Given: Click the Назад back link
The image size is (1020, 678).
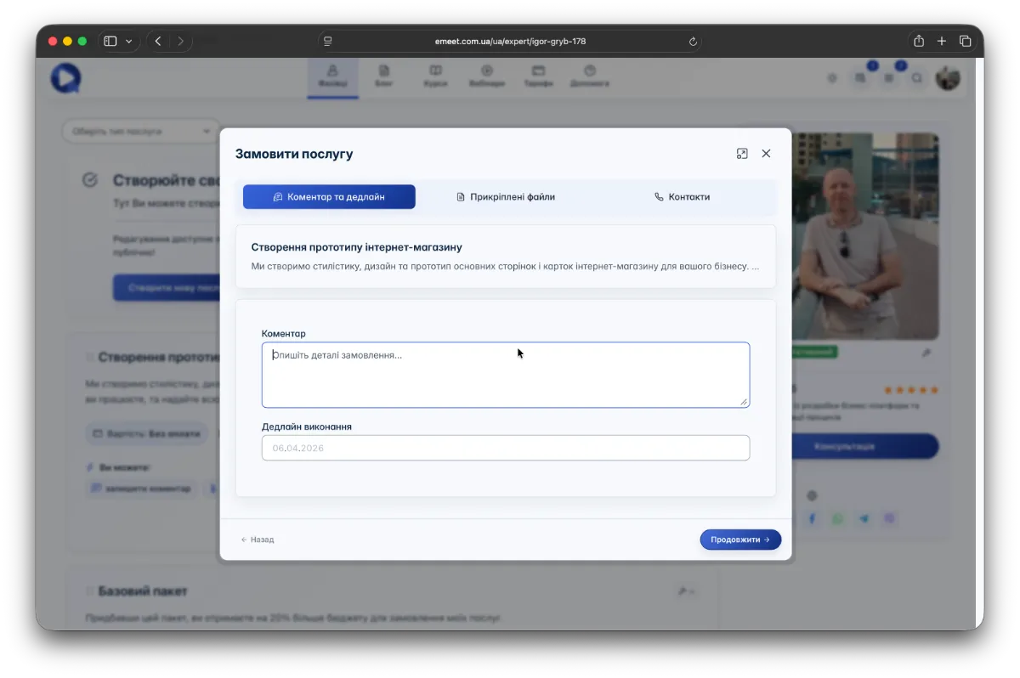Looking at the screenshot, I should point(258,540).
